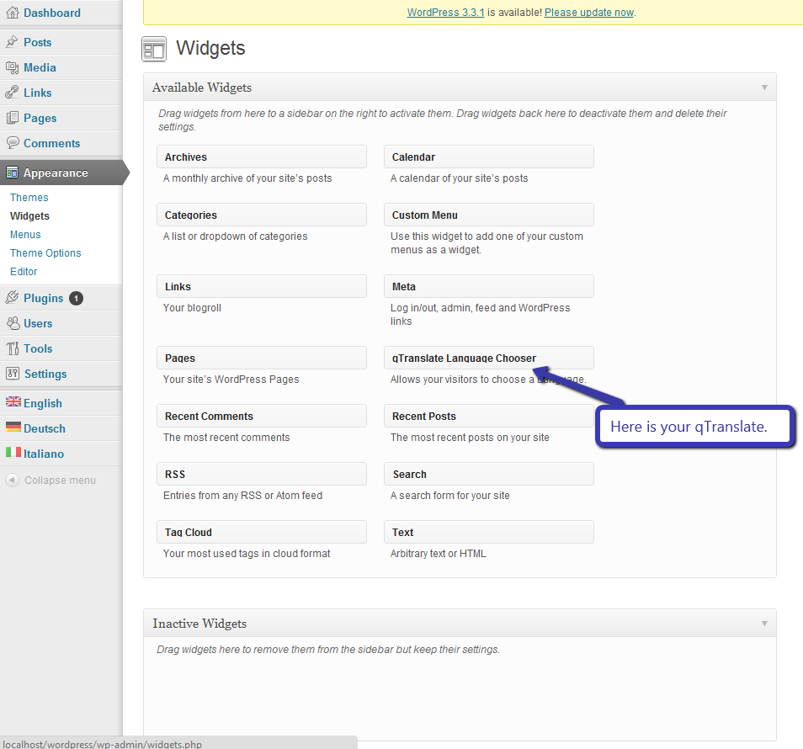Click the 'A monthly archive of your site's posts' description
803x749 pixels.
[x=247, y=178]
